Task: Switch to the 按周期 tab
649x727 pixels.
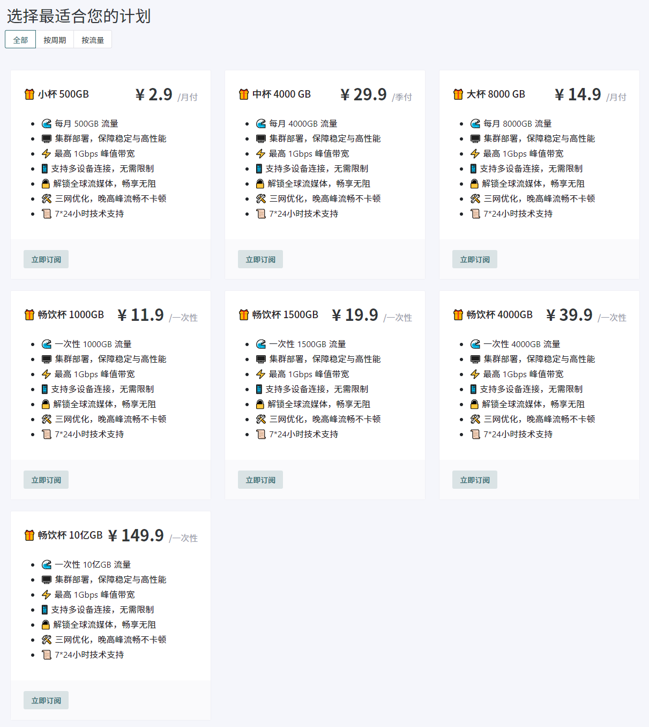Action: (55, 40)
